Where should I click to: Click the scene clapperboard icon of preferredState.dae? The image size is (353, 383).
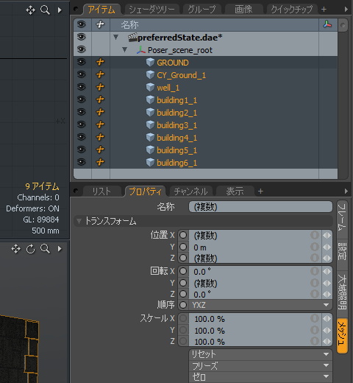pos(132,38)
